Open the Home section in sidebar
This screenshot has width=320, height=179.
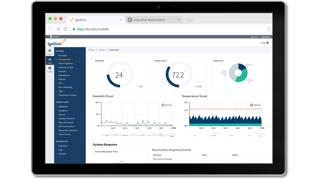49,51
